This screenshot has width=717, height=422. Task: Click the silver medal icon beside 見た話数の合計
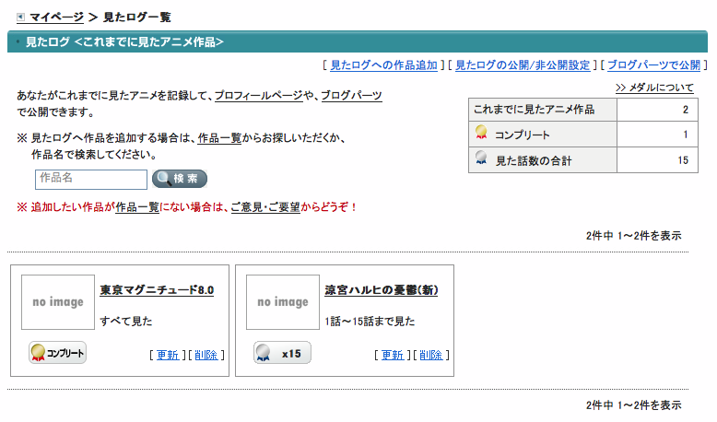pyautogui.click(x=481, y=158)
